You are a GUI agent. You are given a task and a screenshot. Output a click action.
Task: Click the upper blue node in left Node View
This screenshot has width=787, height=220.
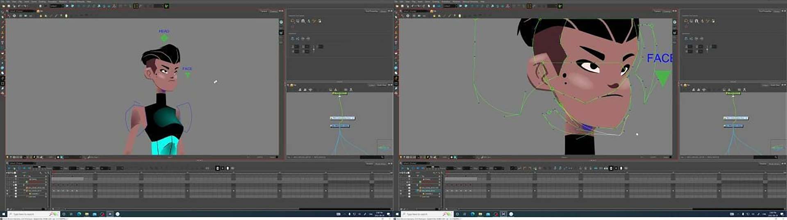pyautogui.click(x=342, y=118)
